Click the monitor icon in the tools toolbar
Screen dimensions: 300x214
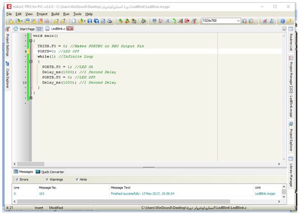155,21
